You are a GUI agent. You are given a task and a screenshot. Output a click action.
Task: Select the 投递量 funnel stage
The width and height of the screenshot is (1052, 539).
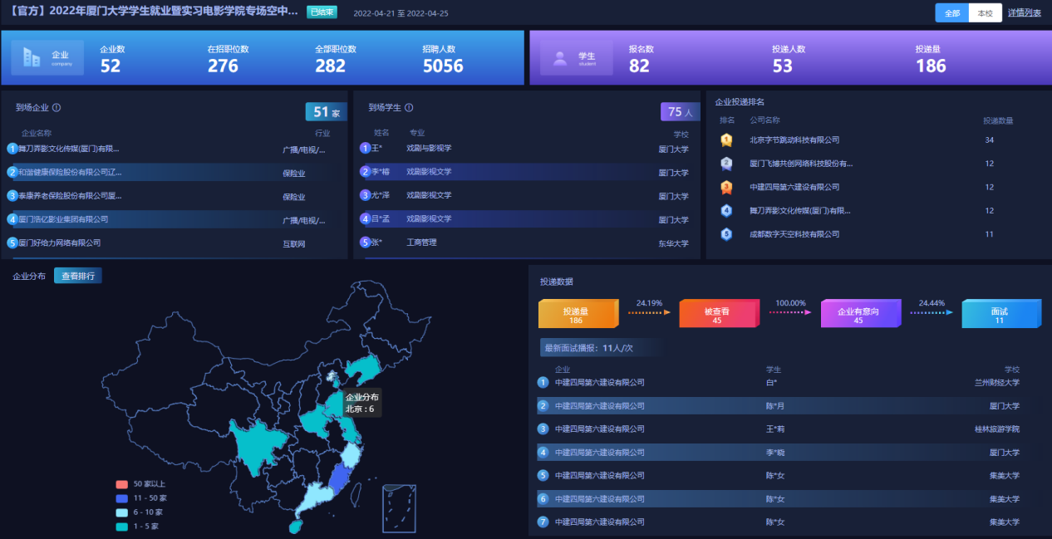(577, 314)
